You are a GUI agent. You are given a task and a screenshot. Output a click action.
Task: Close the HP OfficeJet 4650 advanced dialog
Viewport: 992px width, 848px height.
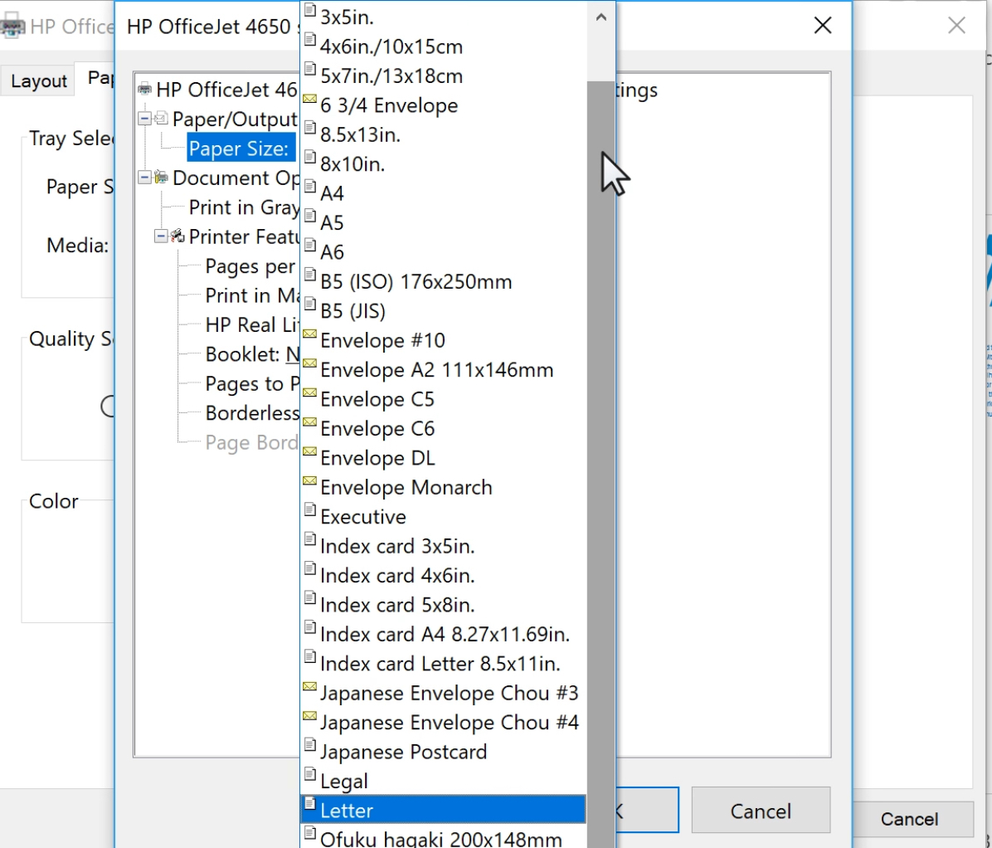coord(823,26)
